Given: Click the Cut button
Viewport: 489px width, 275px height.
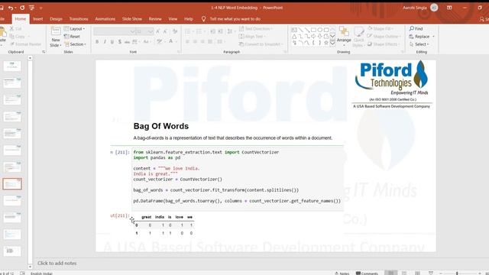Looking at the screenshot, I should [x=15, y=29].
